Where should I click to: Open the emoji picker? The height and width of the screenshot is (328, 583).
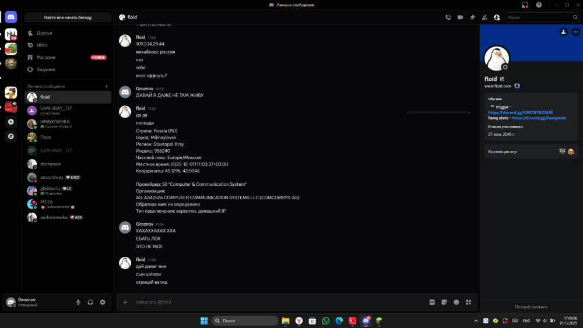(x=456, y=302)
